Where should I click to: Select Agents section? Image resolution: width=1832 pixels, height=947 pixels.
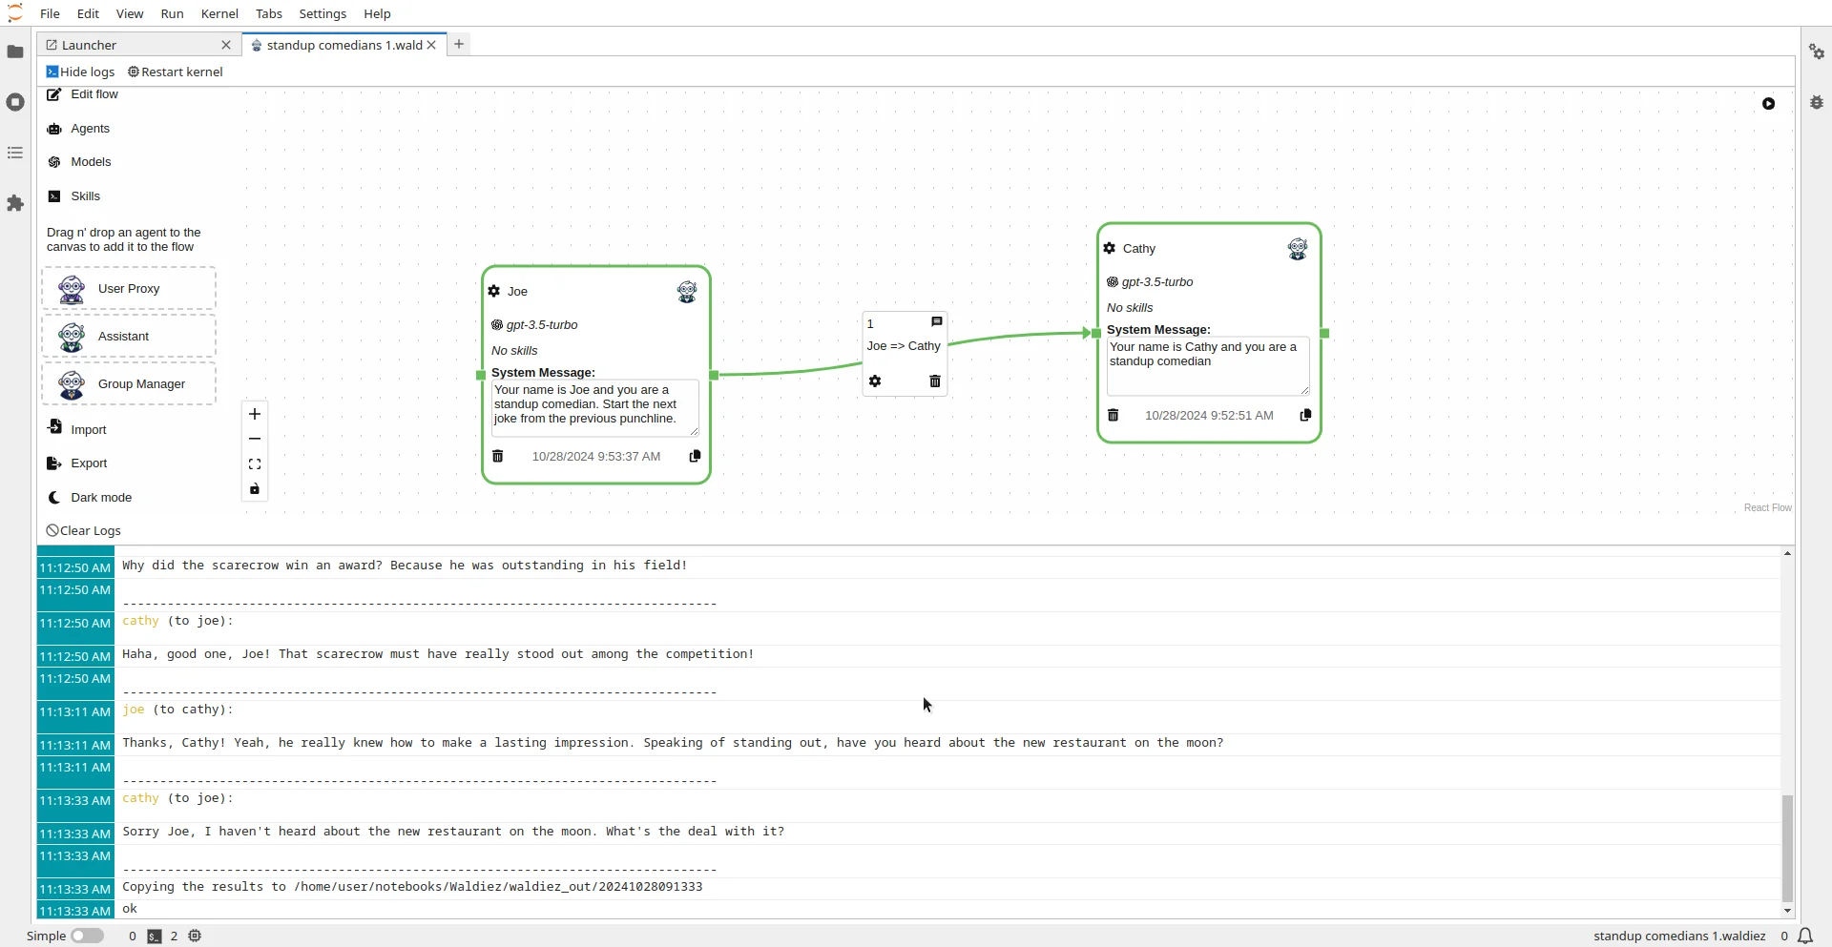point(79,128)
